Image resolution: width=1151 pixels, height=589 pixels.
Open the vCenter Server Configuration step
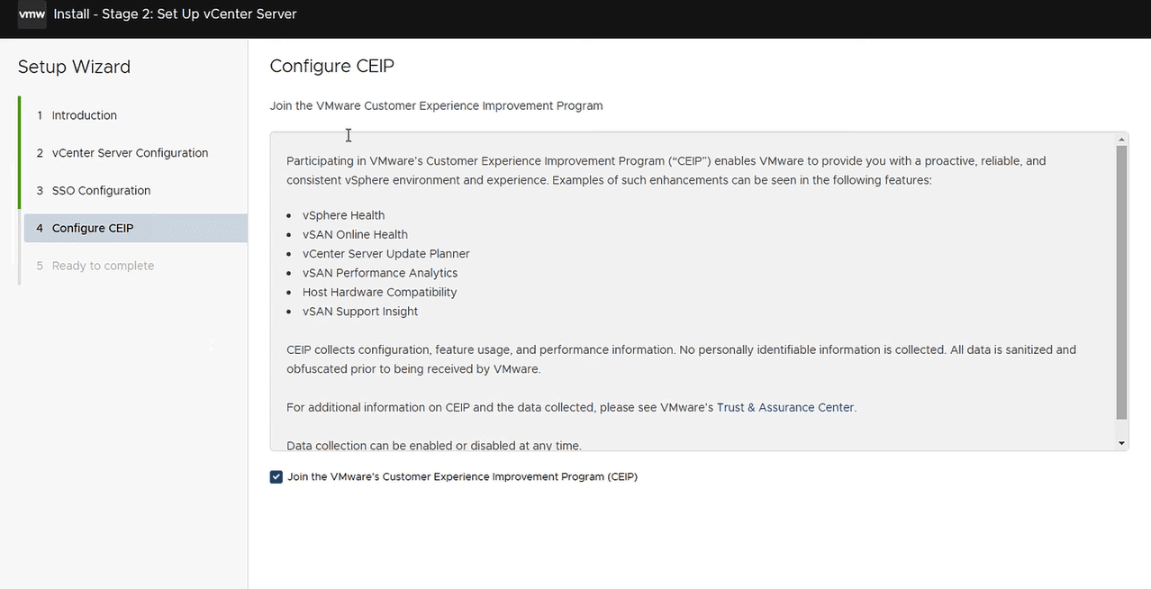[130, 153]
